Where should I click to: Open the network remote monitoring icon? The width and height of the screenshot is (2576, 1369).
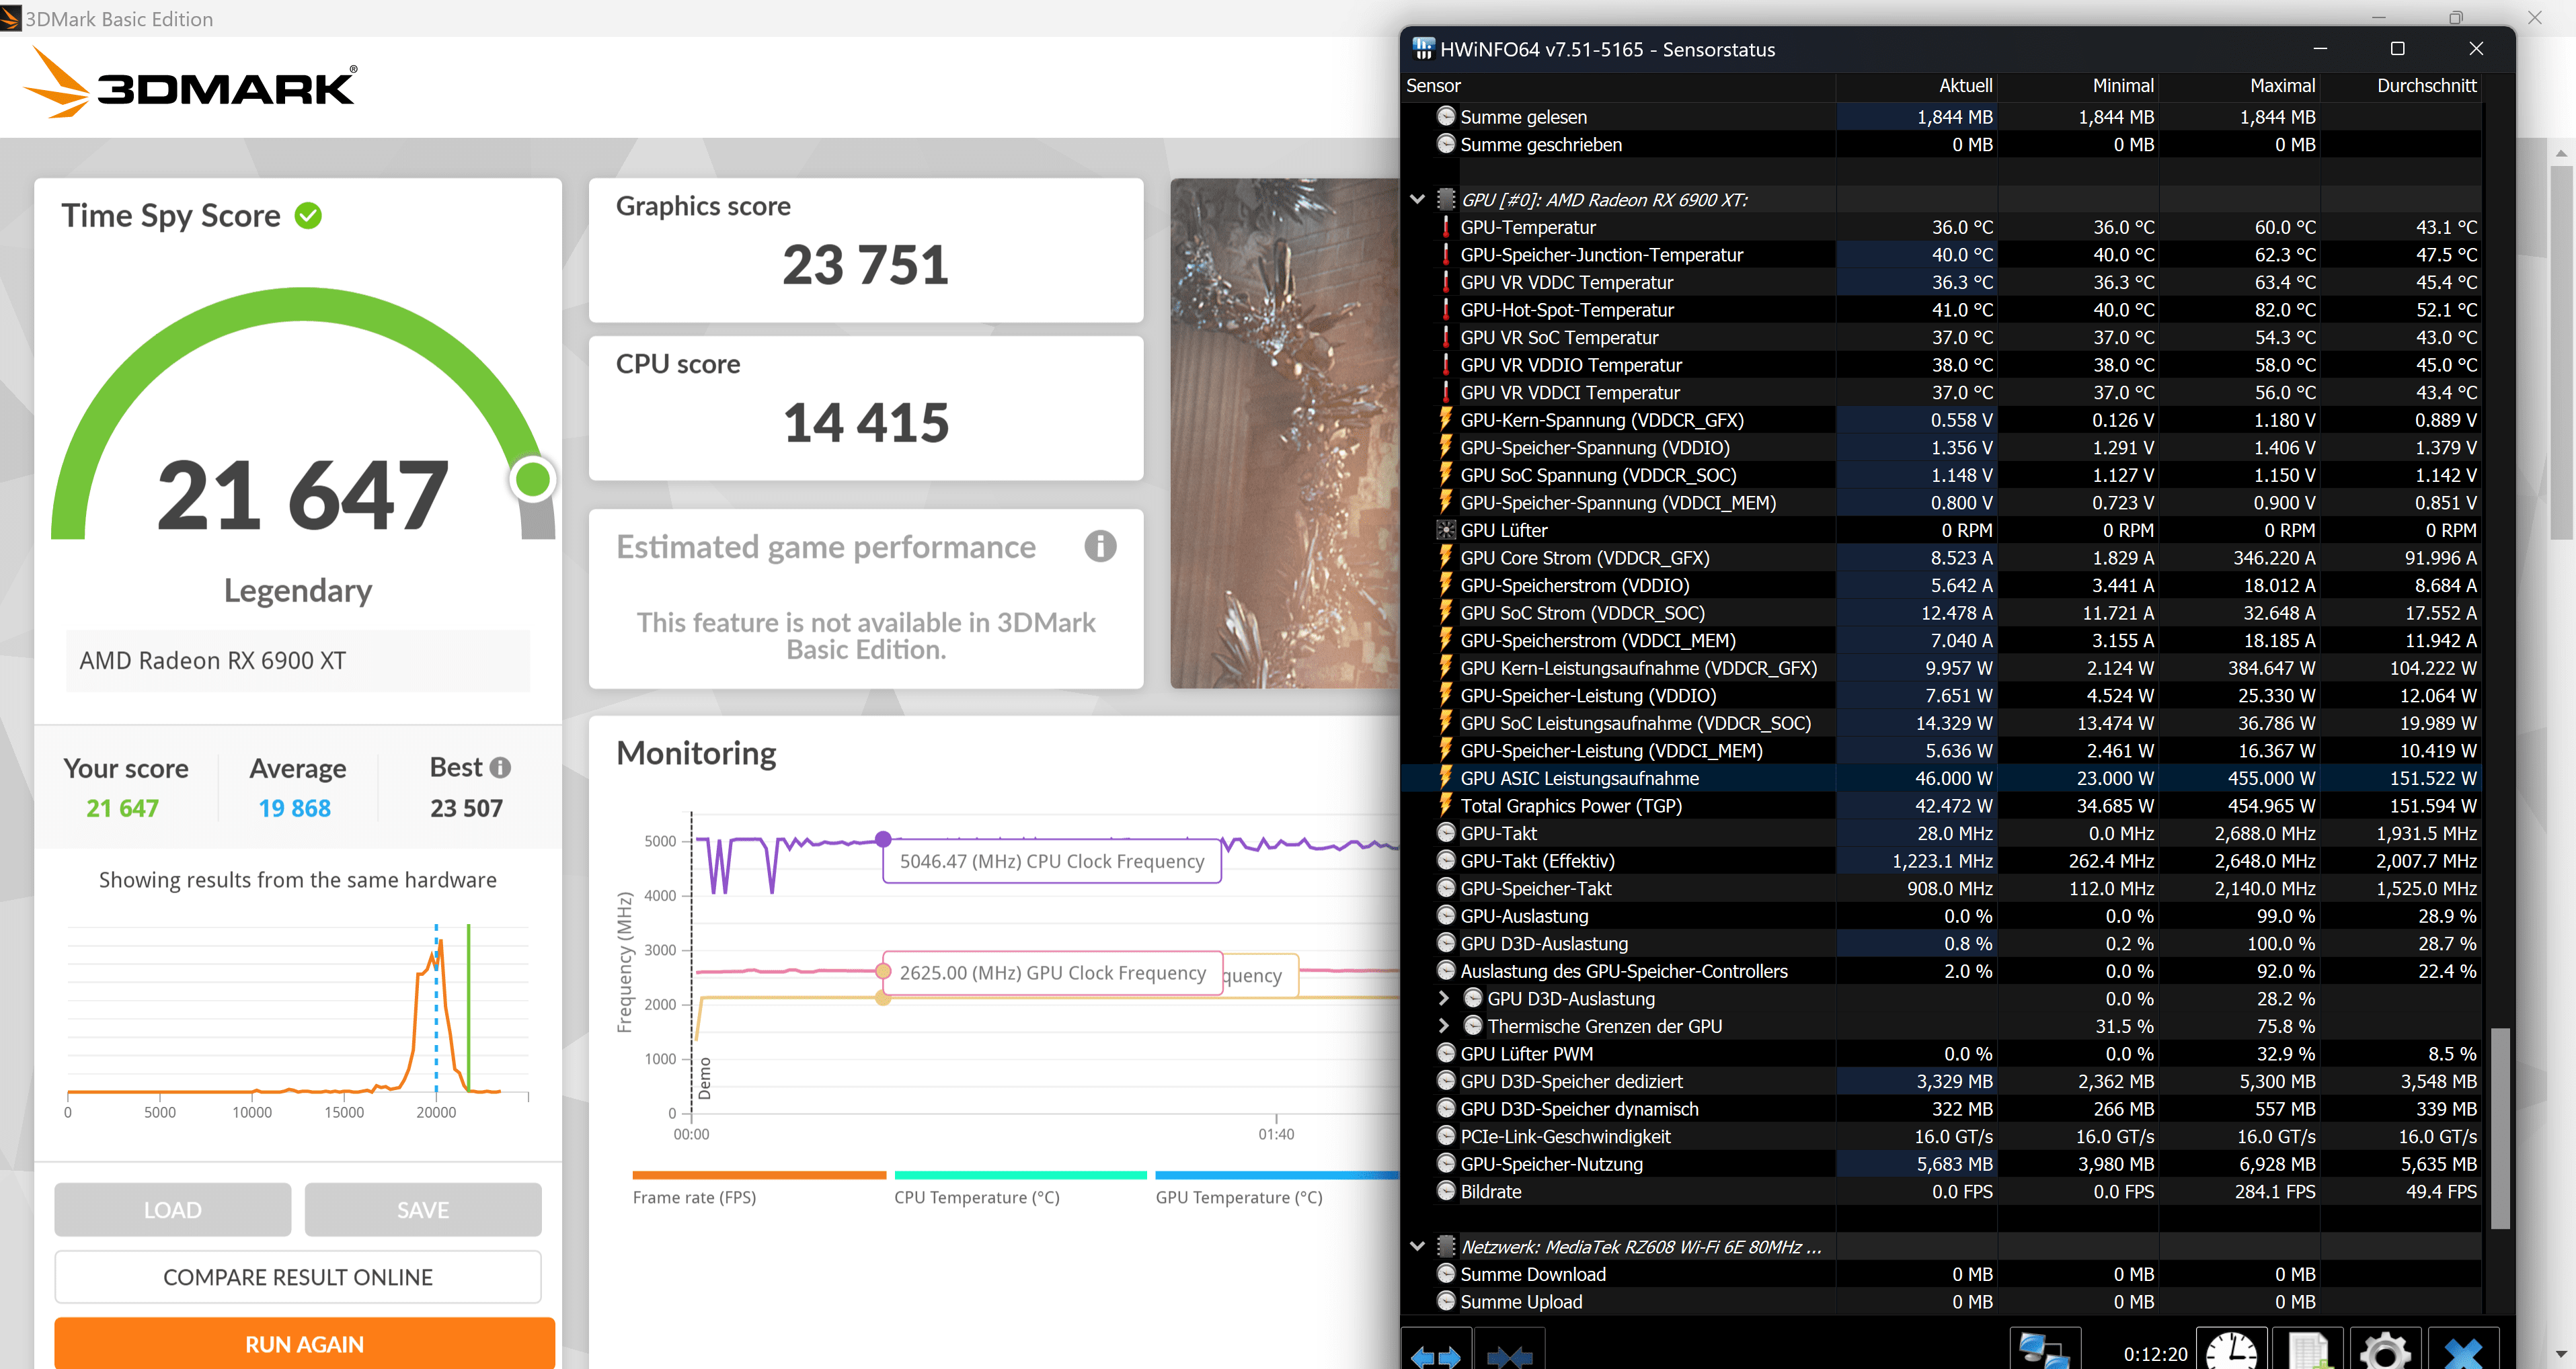pyautogui.click(x=2044, y=1350)
